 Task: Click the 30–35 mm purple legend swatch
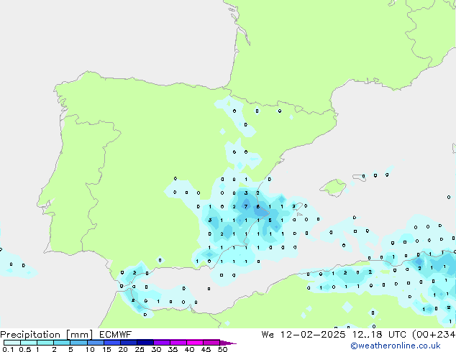coord(162,343)
